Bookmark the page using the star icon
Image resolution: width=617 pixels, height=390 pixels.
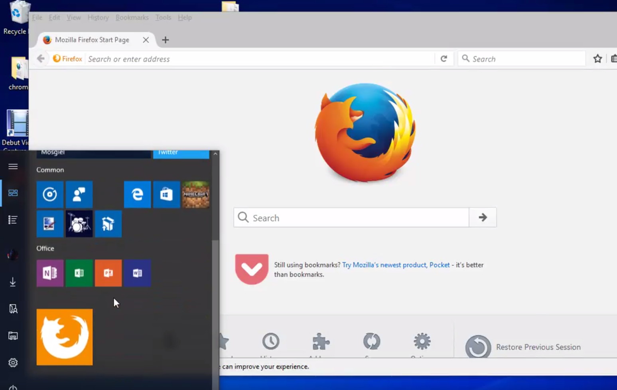(x=597, y=58)
